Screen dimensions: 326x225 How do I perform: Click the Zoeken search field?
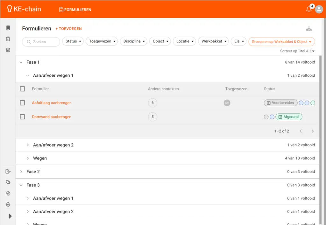click(41, 42)
